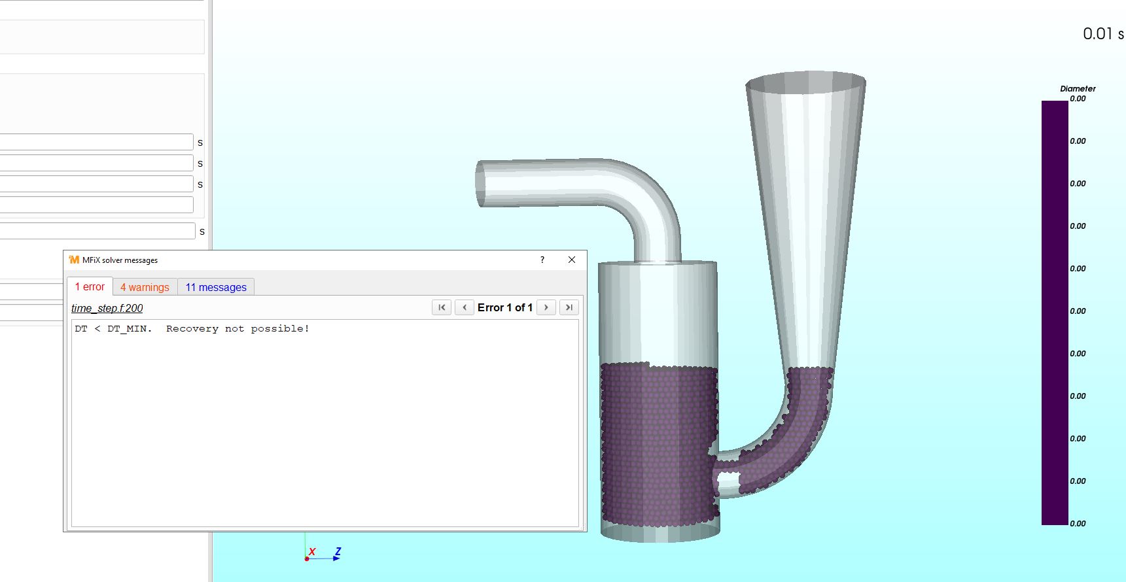
Task: Jump to the last error message
Action: [569, 307]
